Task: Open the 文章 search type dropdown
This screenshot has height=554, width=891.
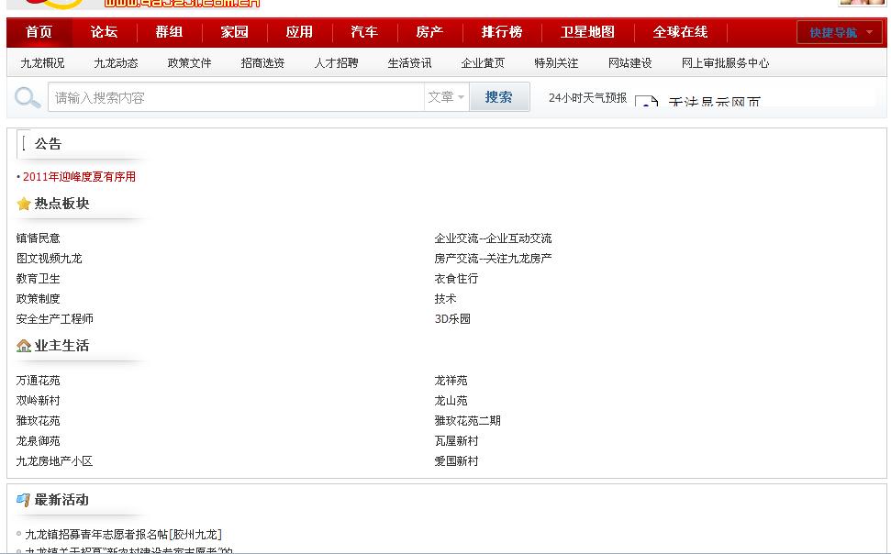Action: (446, 97)
